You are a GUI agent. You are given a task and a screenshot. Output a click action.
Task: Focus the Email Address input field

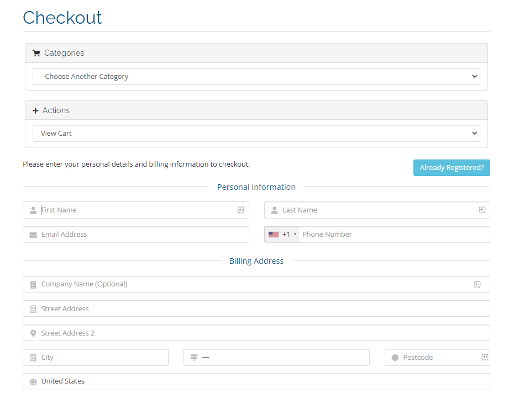[136, 235]
